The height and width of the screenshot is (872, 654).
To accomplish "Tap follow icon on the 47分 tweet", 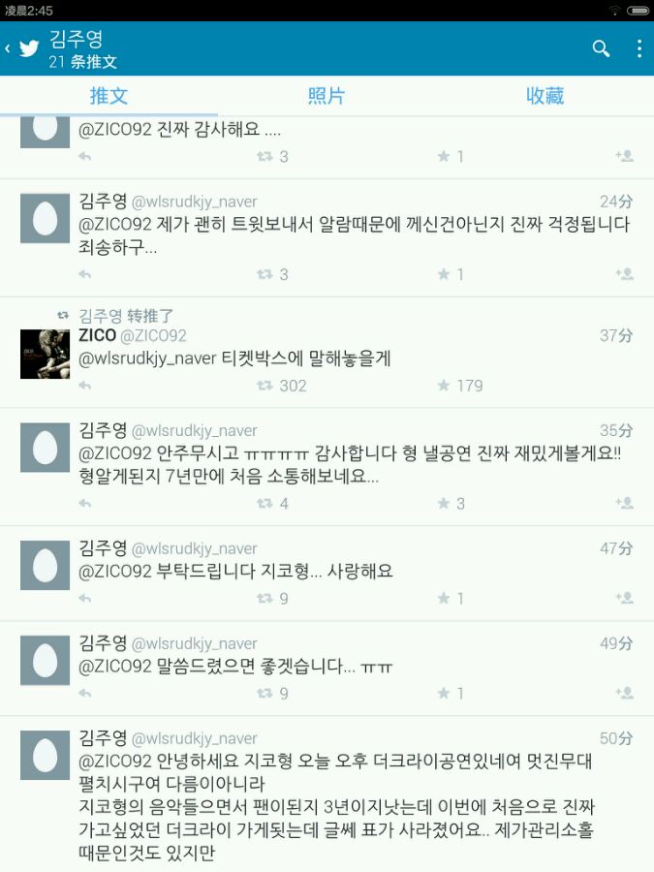I will coord(625,598).
